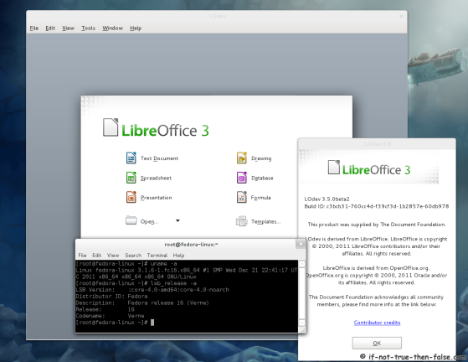
Task: Open the Terminal menu in terminal window
Action: click(x=157, y=255)
